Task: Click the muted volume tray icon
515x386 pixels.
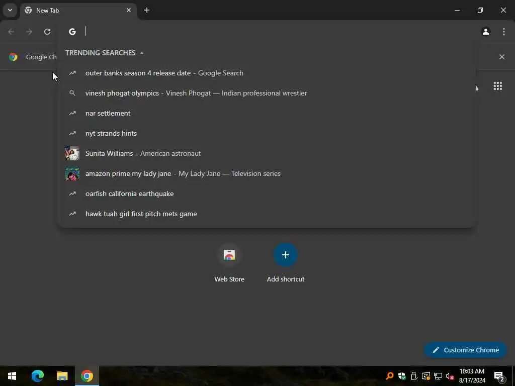Action: (450, 376)
